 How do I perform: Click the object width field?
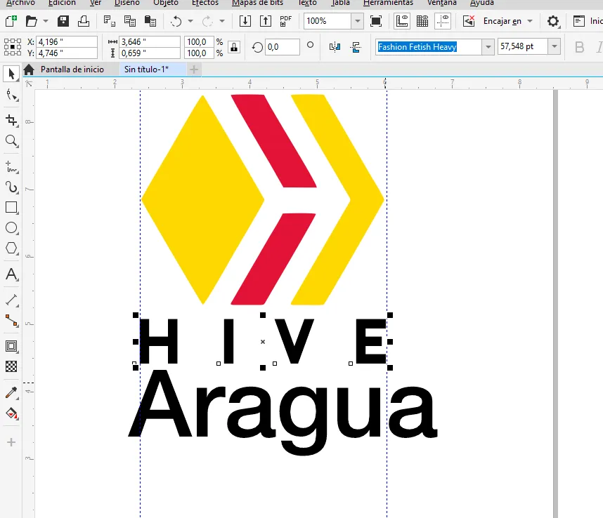pos(150,41)
